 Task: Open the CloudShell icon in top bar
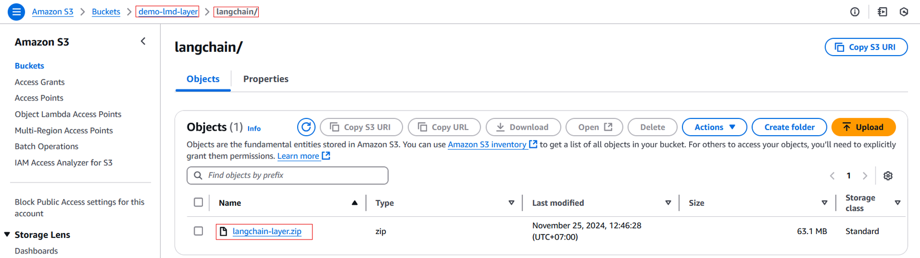pyautogui.click(x=882, y=12)
